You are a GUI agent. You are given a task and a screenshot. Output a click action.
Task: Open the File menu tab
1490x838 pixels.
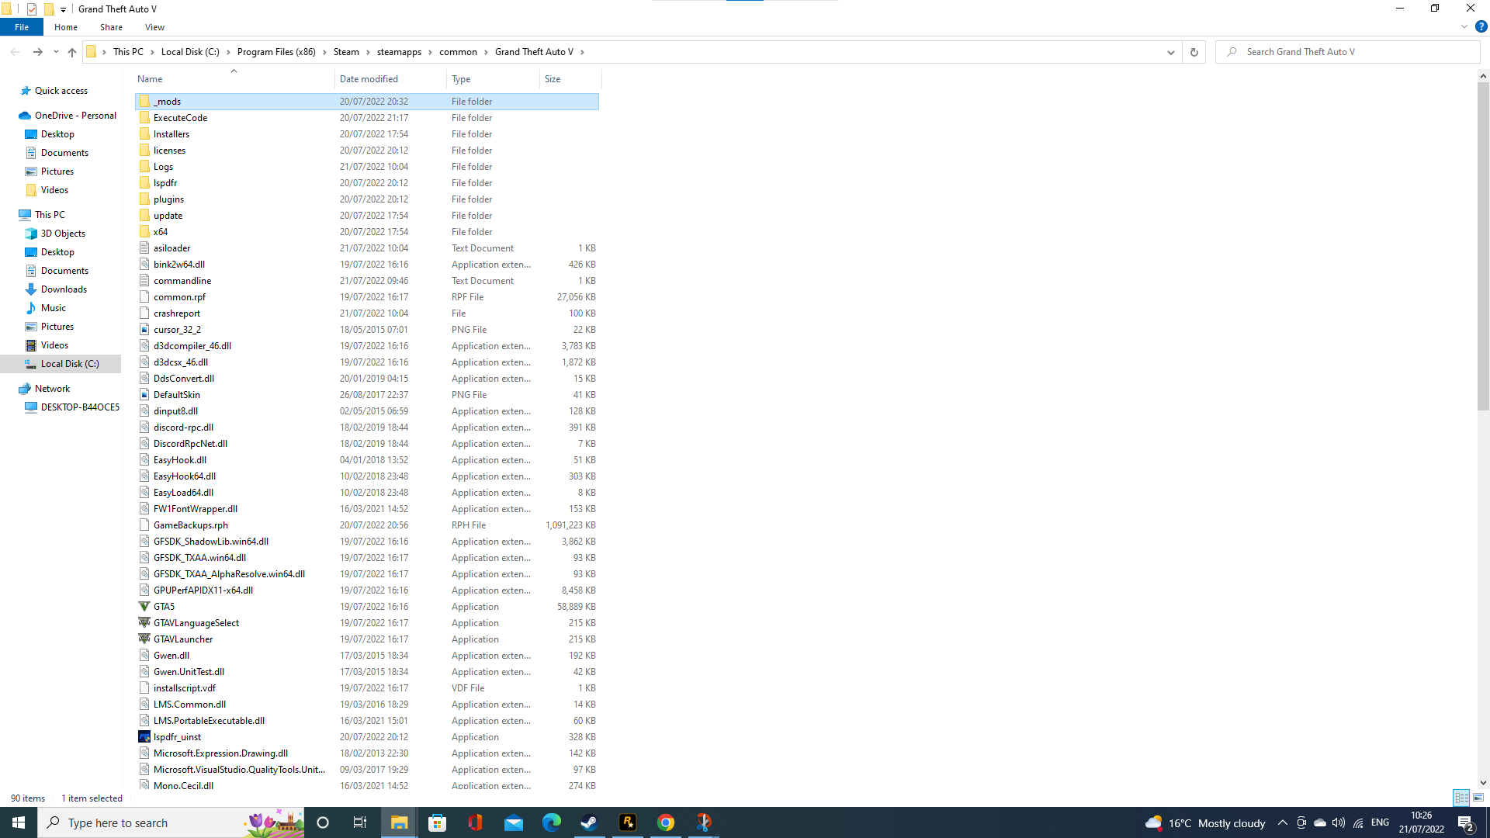(x=22, y=27)
